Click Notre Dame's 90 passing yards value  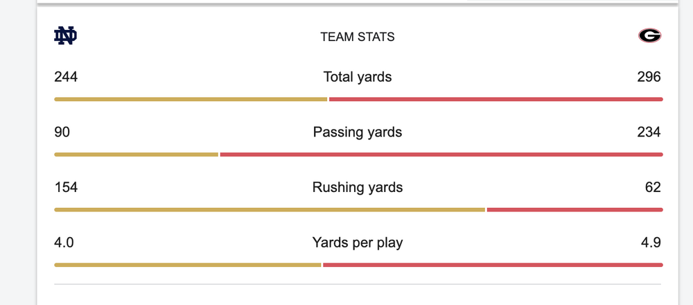click(62, 132)
